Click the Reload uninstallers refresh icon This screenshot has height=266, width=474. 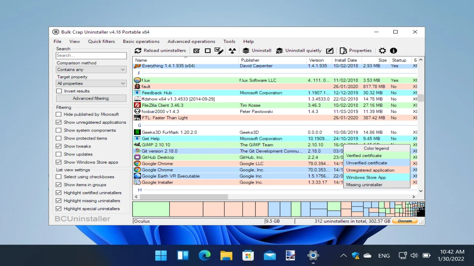coord(138,51)
